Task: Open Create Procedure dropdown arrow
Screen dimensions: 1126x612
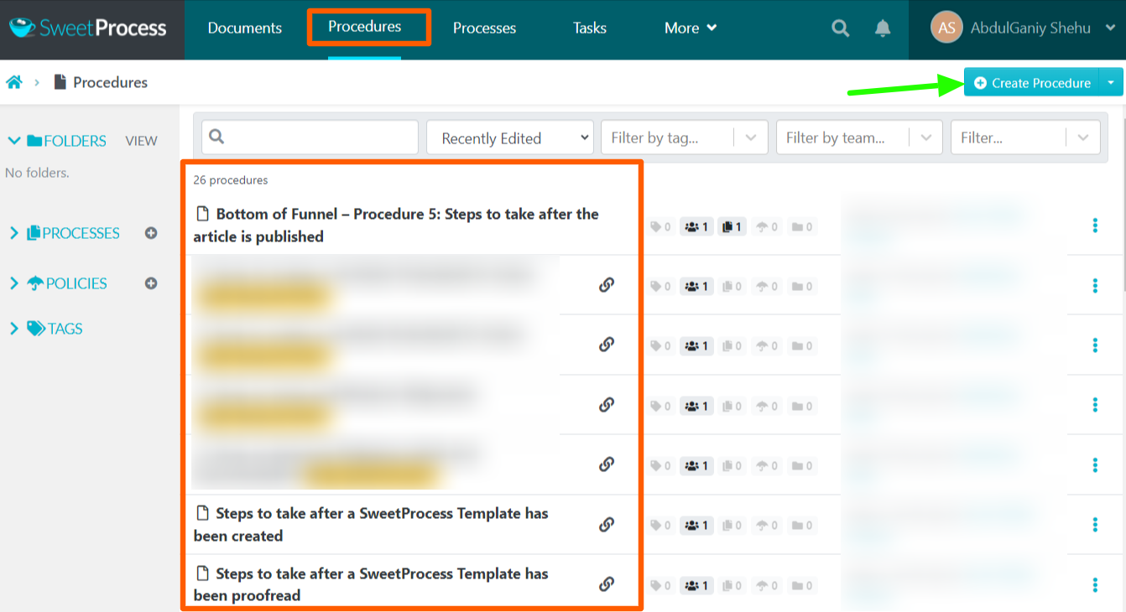Action: 1111,82
